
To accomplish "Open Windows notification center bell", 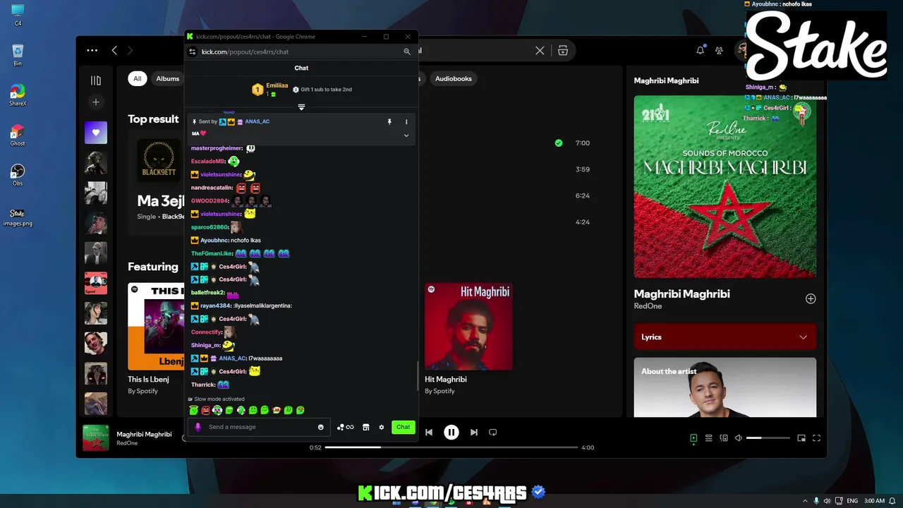I will click(x=892, y=500).
